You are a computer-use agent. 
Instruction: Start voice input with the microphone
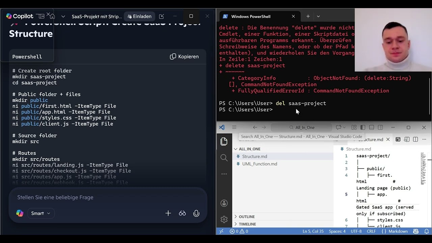[x=196, y=213]
